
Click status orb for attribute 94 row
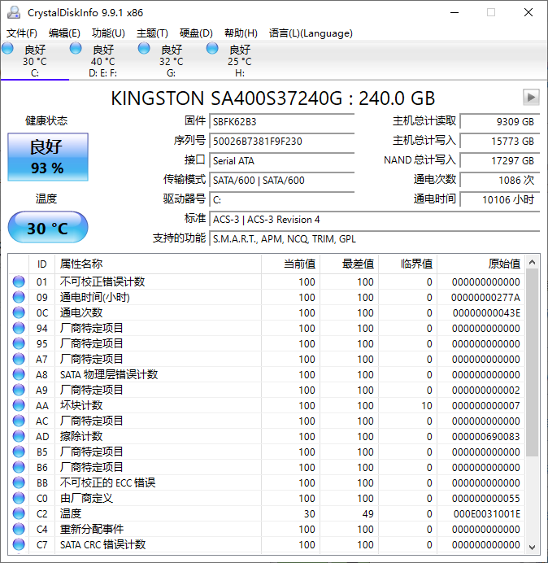click(19, 328)
